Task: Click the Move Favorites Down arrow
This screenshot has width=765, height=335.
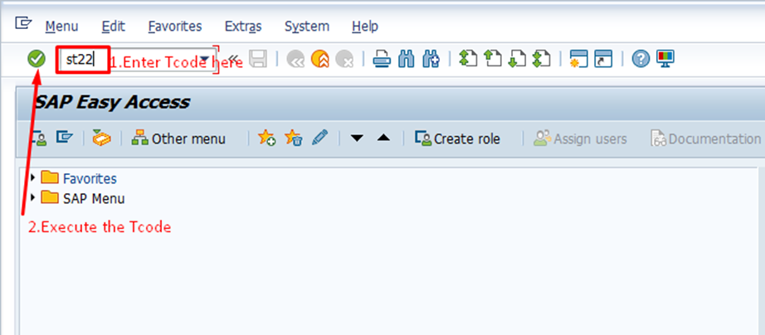Action: (x=357, y=138)
